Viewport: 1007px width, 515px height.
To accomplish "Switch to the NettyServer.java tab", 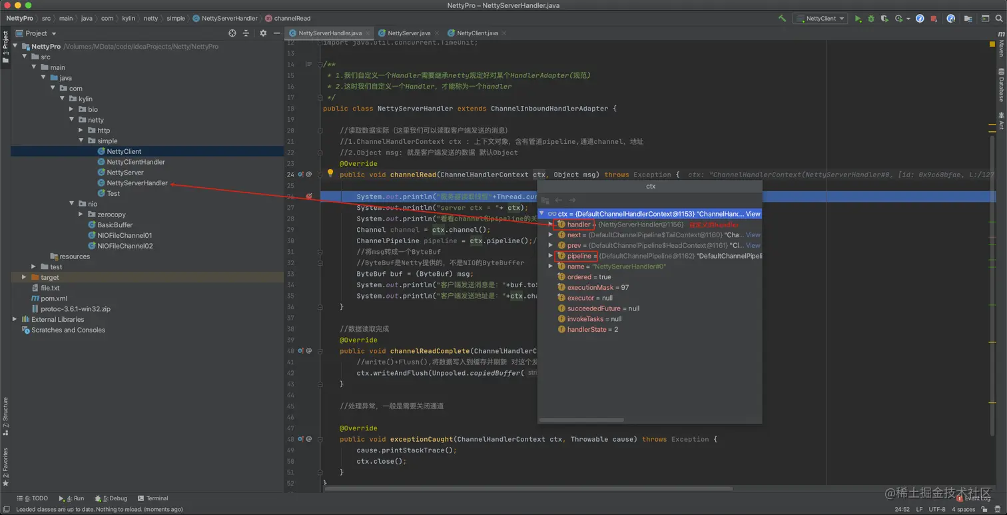I will (408, 33).
